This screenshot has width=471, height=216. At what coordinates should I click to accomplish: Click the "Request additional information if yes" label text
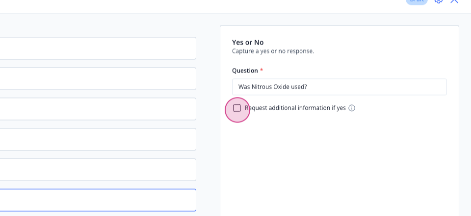[295, 108]
